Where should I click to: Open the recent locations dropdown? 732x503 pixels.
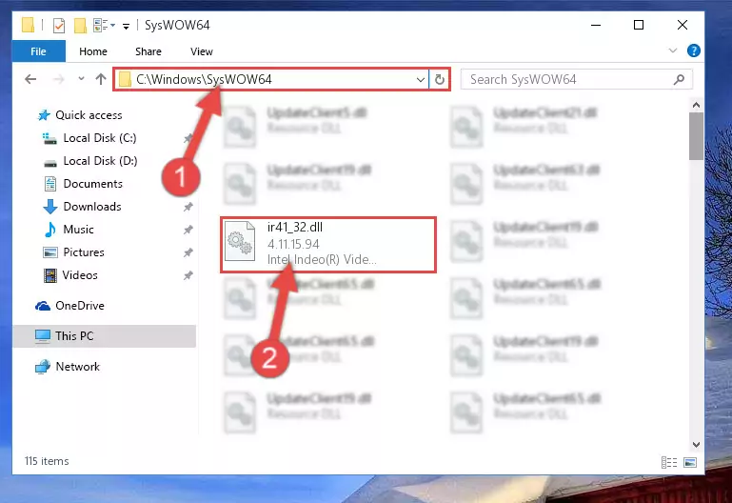pos(81,78)
